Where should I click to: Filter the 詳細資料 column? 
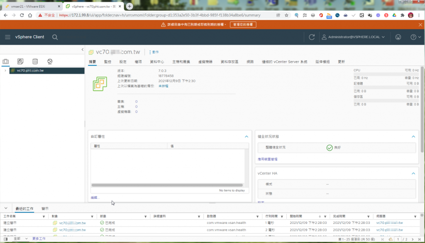tap(199, 217)
